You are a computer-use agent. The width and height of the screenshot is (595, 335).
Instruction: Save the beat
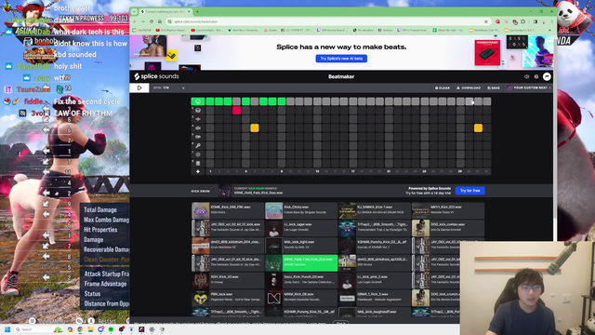[494, 87]
